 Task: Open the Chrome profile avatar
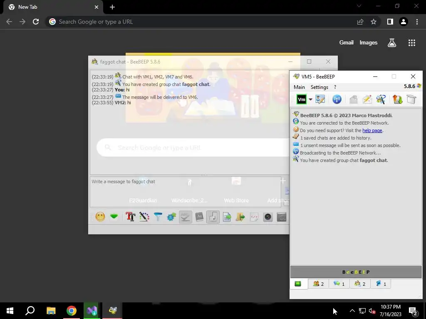404,22
